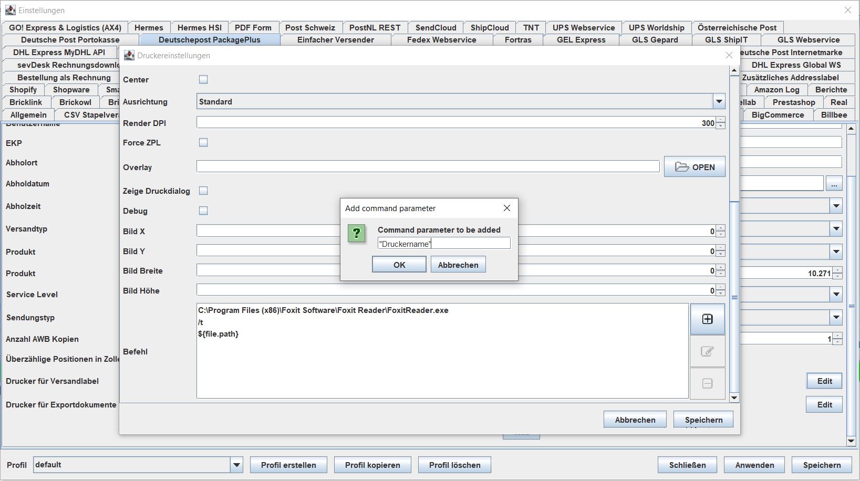
Task: Expand the Versandtyp dropdown arrow
Action: pyautogui.click(x=836, y=228)
